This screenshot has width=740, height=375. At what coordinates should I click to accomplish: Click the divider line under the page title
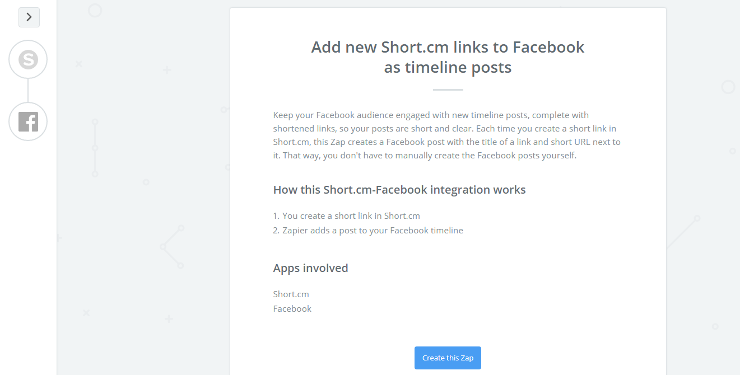448,88
